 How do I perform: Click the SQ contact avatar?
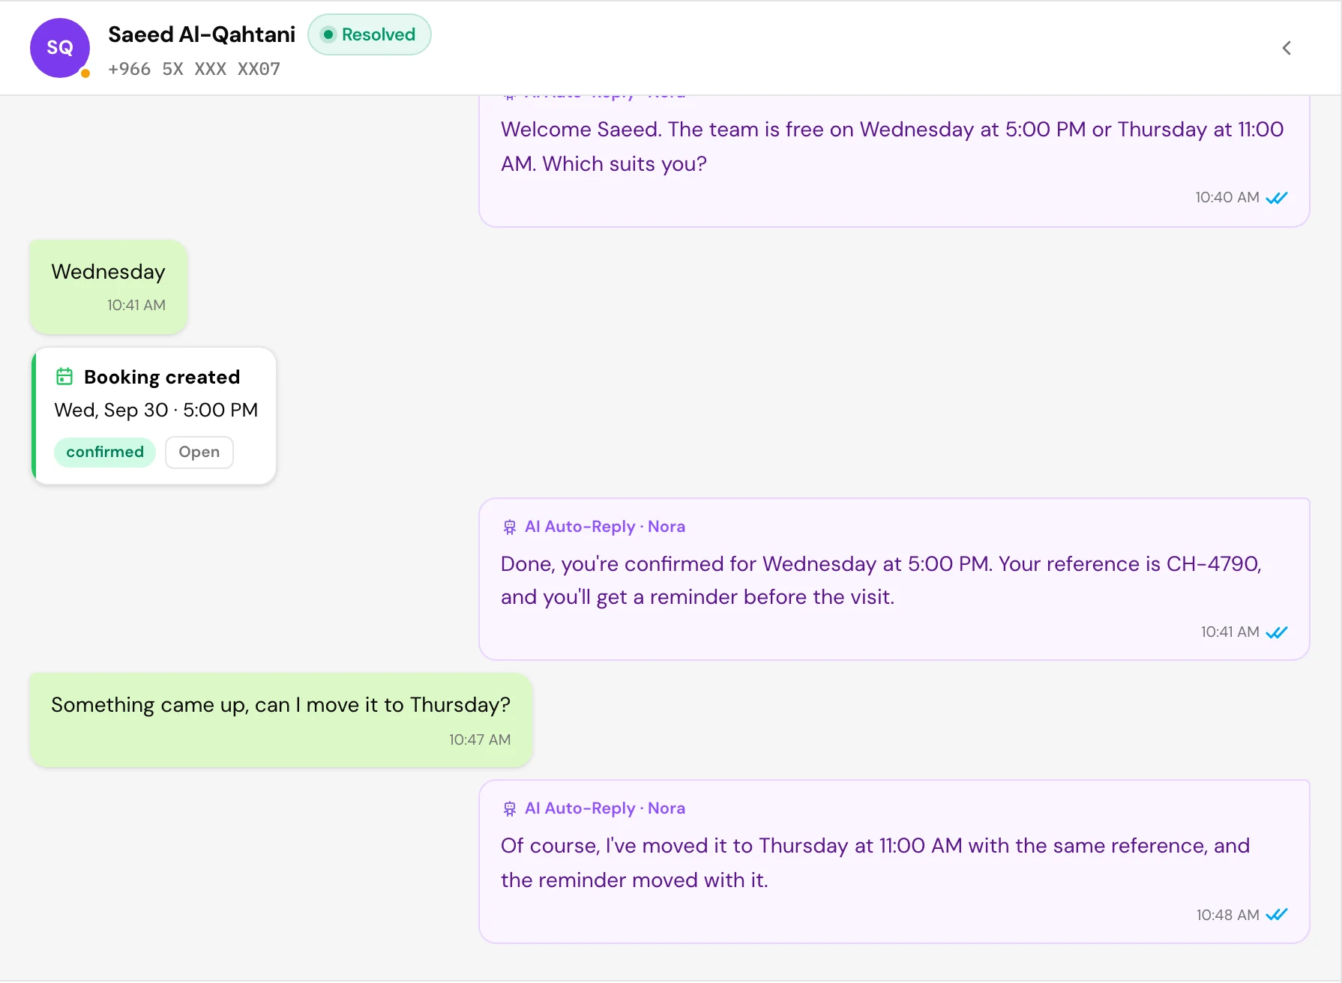(x=60, y=48)
